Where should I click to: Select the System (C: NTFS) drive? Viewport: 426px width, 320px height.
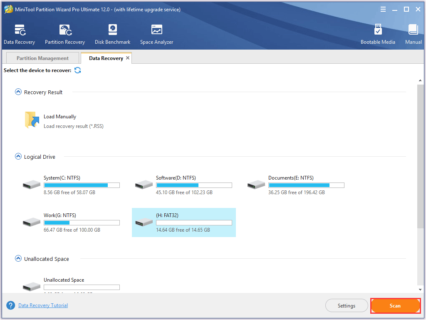point(71,185)
